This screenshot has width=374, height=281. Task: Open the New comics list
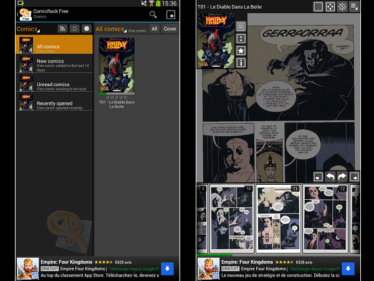(54, 64)
